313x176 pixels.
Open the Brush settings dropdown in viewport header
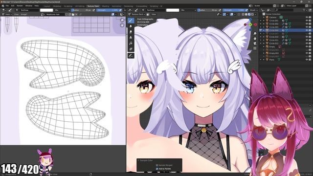(253, 10)
